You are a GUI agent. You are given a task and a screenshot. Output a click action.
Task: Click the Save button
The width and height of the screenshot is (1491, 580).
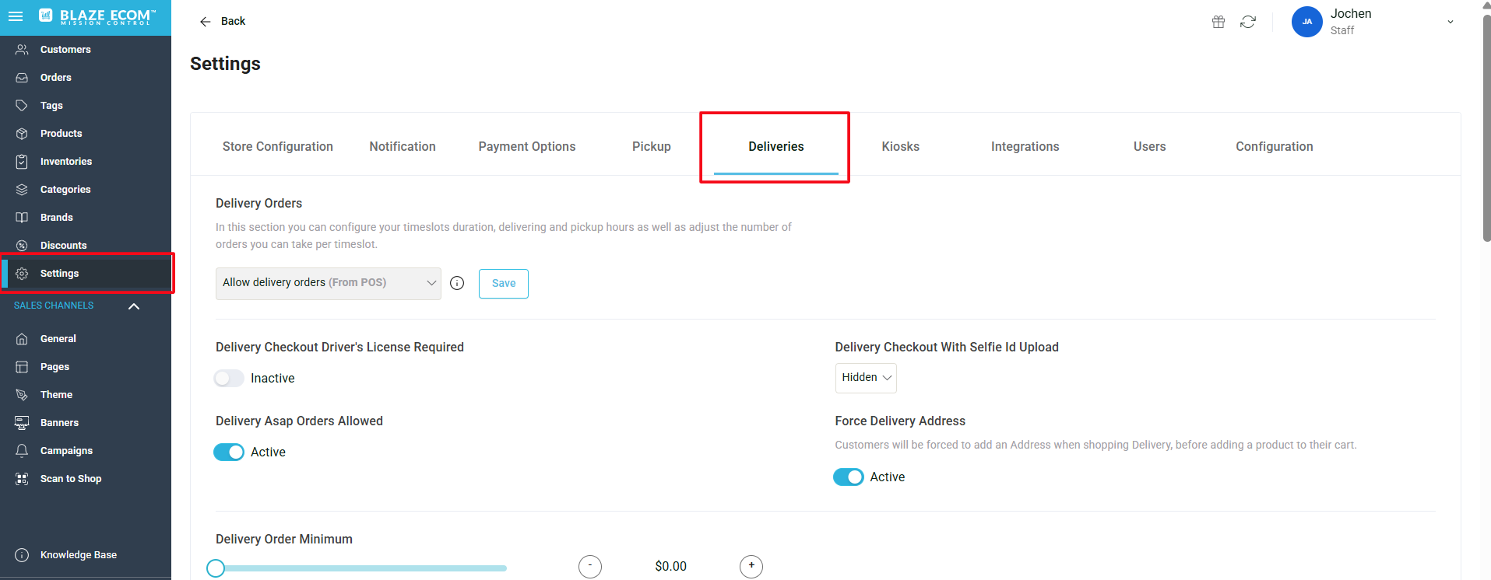coord(503,283)
